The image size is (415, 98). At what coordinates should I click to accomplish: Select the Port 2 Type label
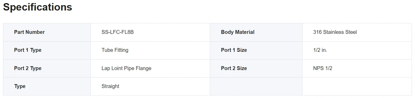(x=28, y=68)
